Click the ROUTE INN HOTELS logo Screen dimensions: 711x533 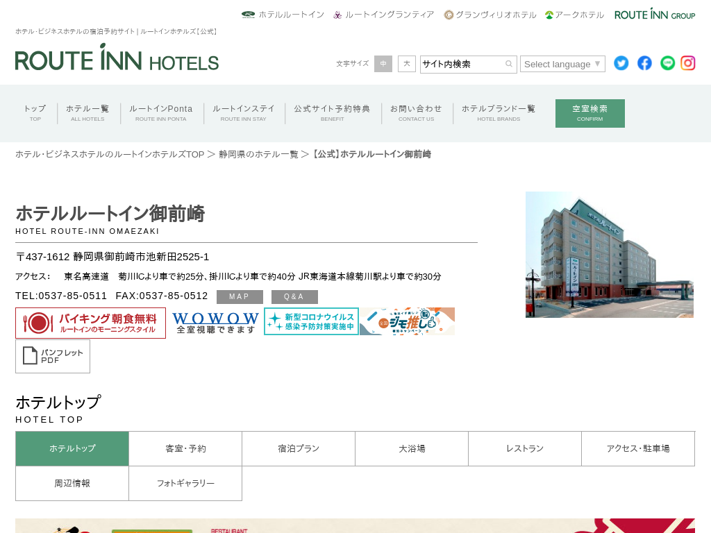point(117,58)
